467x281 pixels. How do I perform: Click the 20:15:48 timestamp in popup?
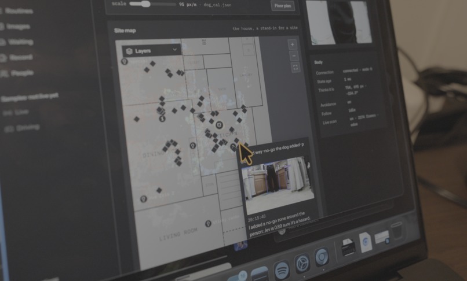tap(257, 219)
